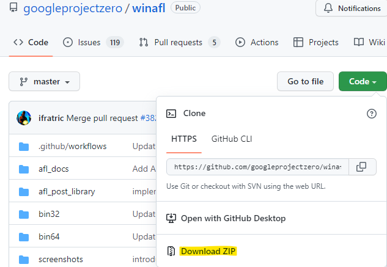Viewport: 387px width, 267px height.
Task: Click the folder icon next to afl_docs
Action: point(24,169)
